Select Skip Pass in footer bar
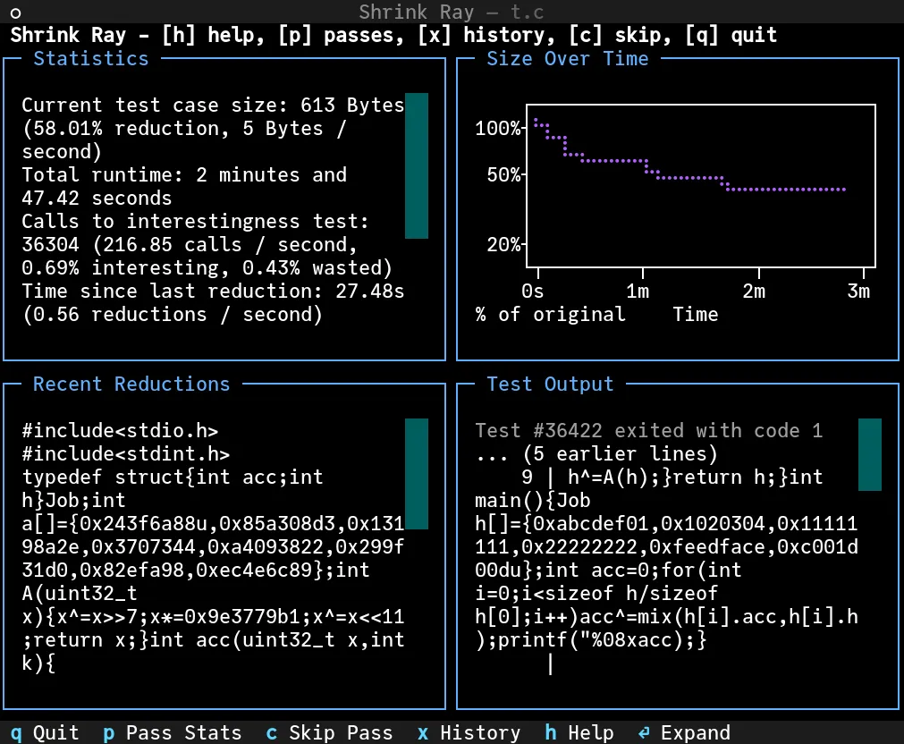 pos(329,732)
